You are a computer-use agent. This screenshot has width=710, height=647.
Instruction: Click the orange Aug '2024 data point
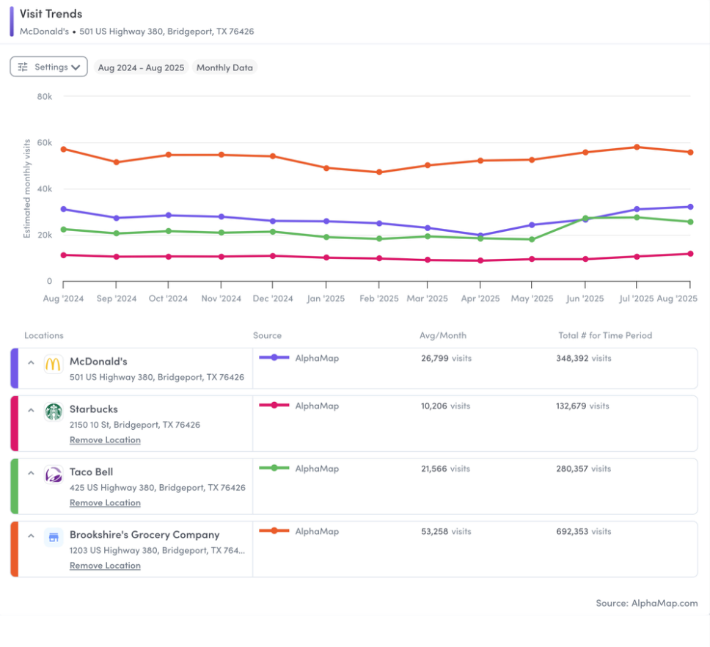coord(63,149)
